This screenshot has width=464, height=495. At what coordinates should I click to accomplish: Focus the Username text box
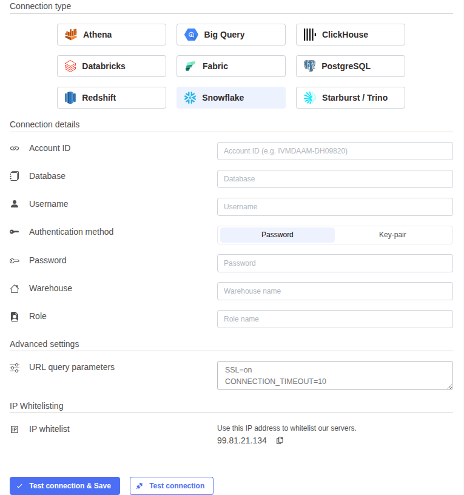pyautogui.click(x=335, y=207)
